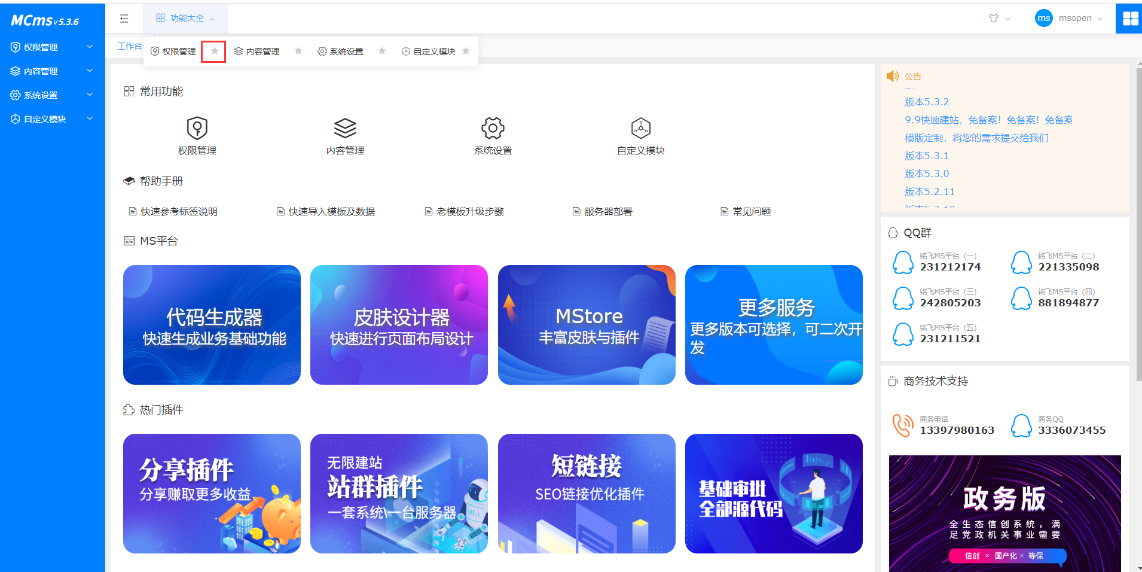Open the 代码生成器 banner card
Screen dimensions: 1142x572
212,325
